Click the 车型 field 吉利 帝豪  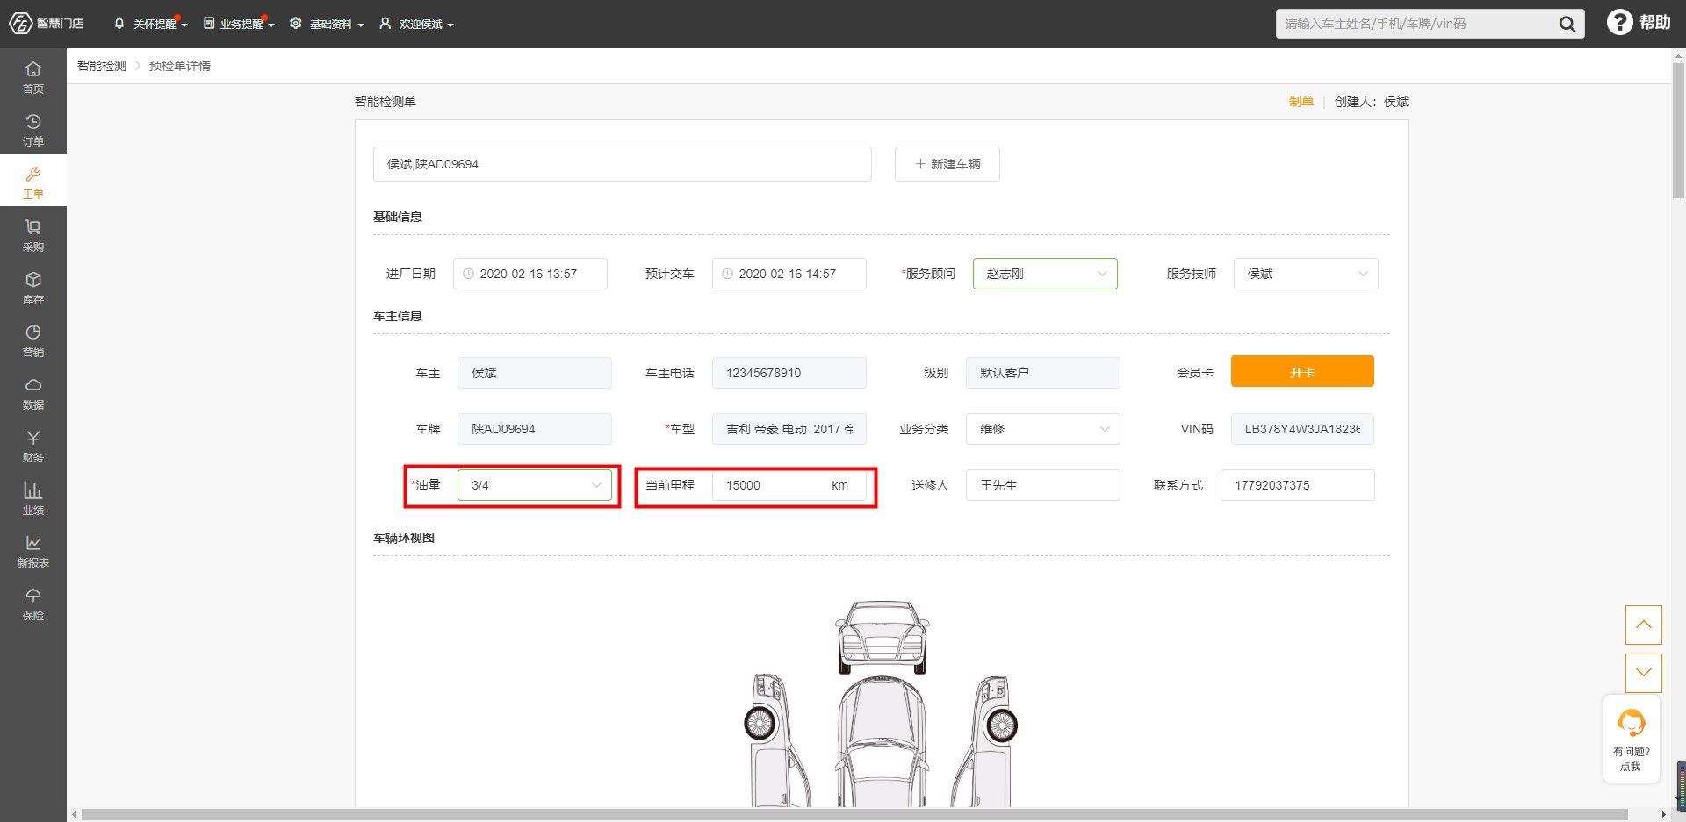coord(789,429)
